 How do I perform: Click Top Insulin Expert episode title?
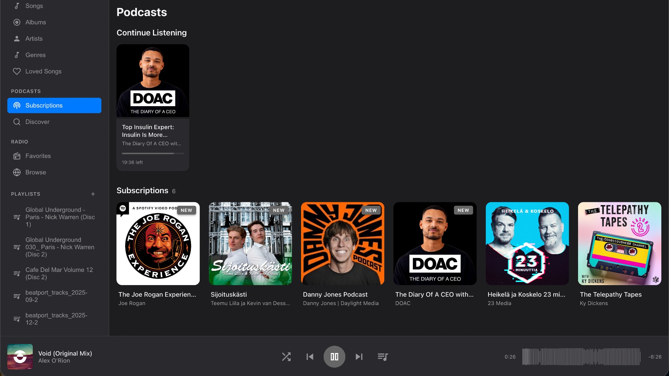[148, 131]
